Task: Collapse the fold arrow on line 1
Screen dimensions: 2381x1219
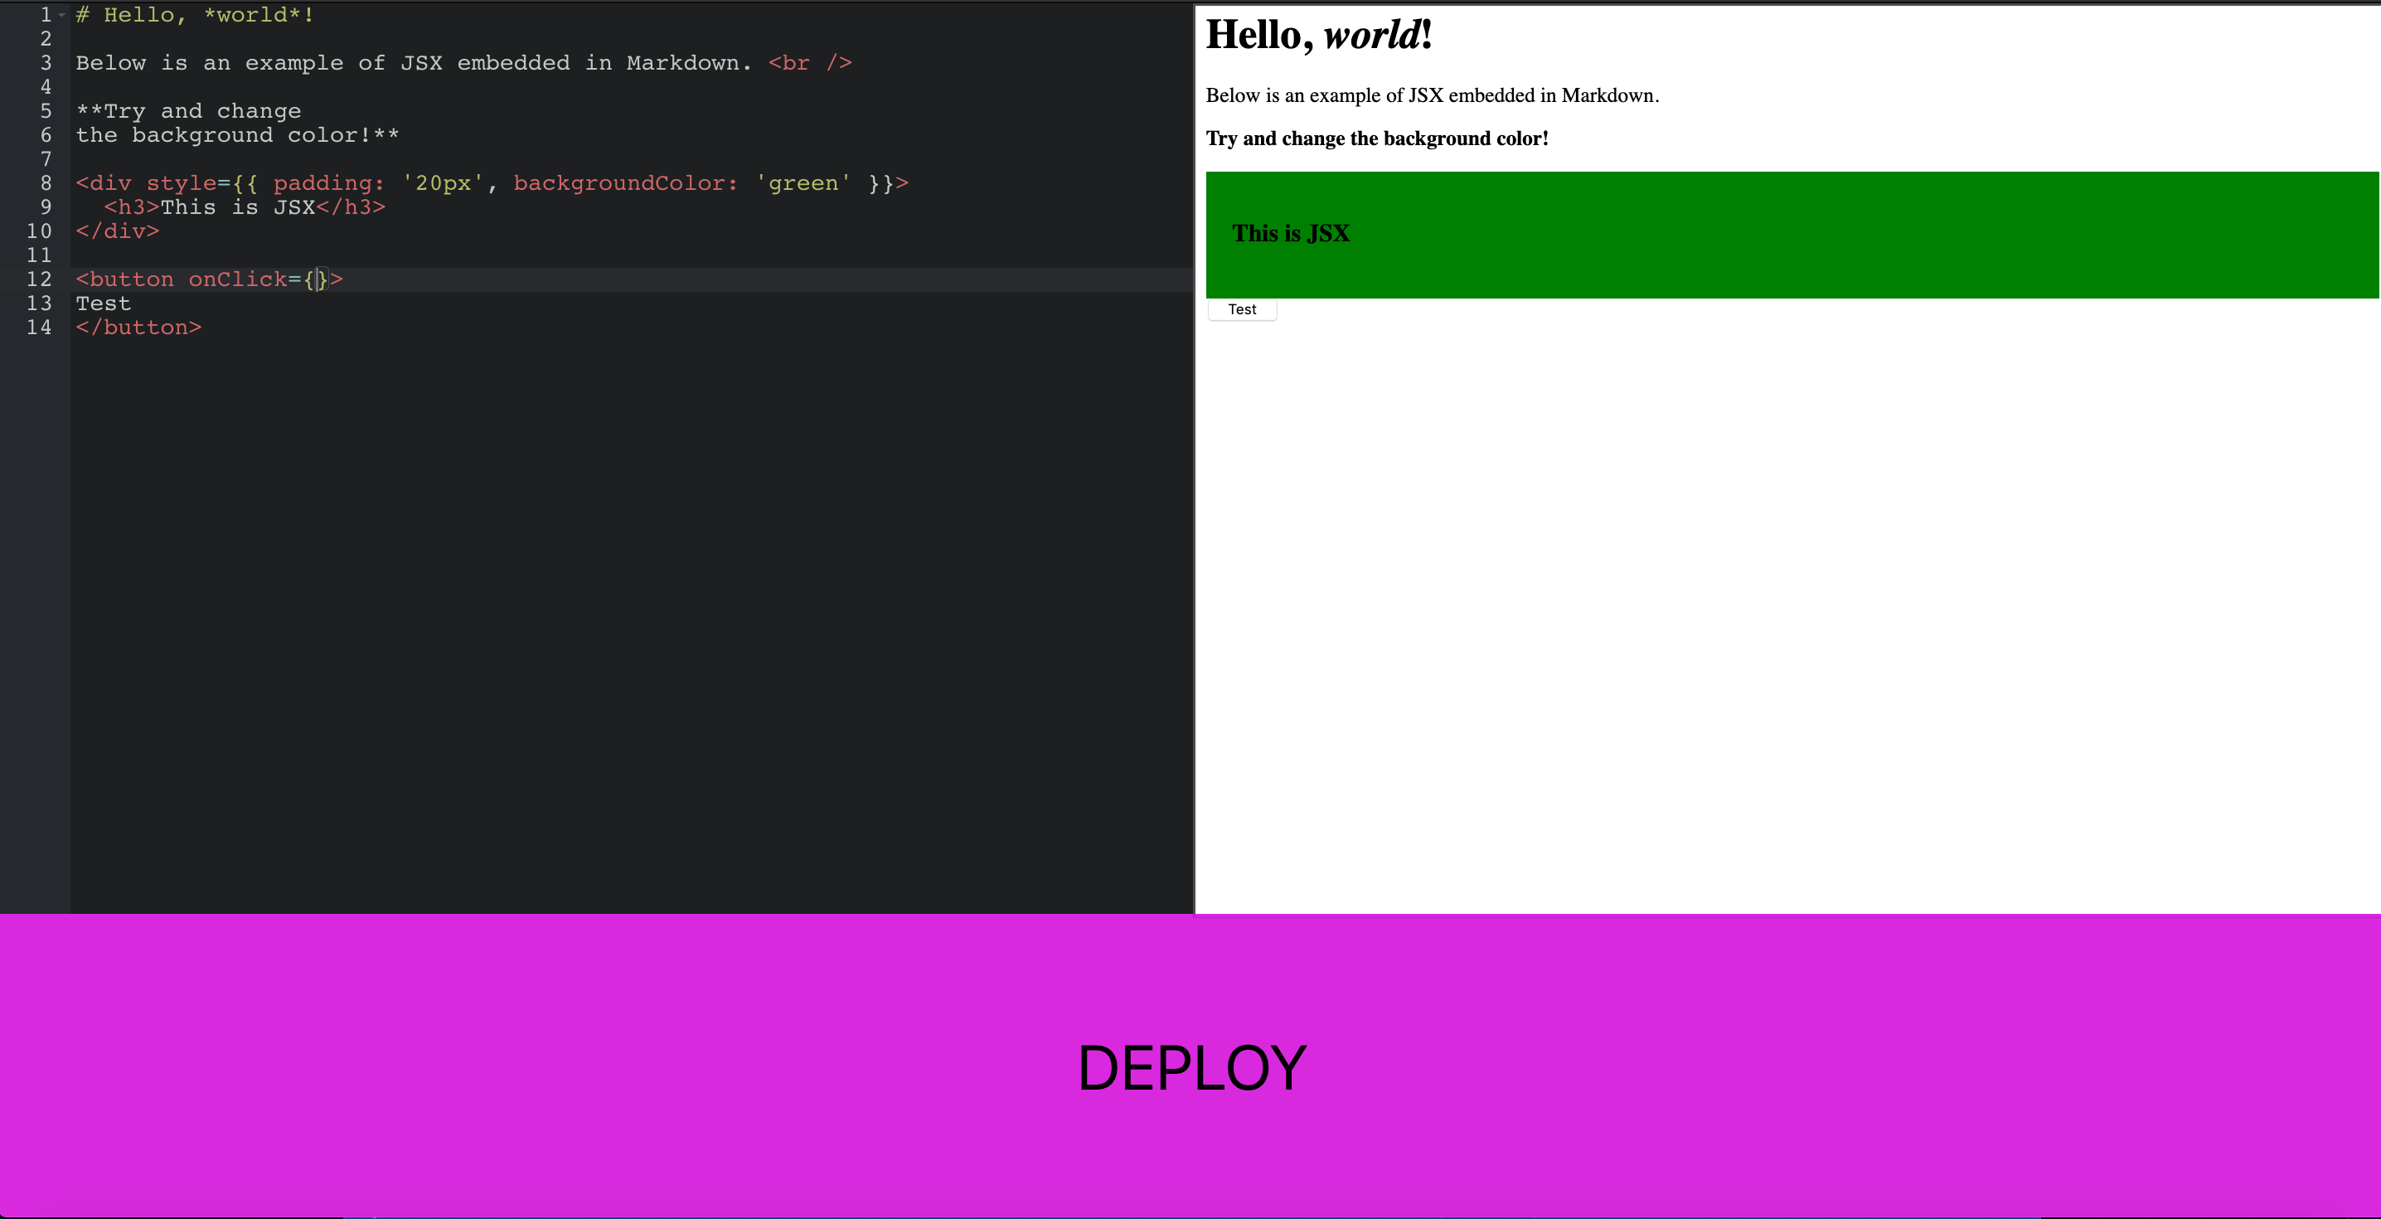Action: pos(62,15)
